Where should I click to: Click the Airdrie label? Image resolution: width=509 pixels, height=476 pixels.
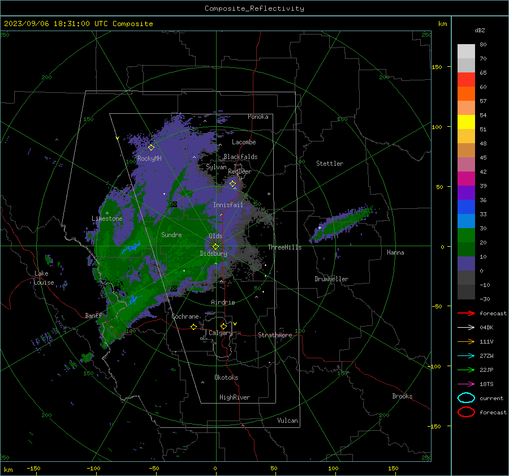pos(223,302)
